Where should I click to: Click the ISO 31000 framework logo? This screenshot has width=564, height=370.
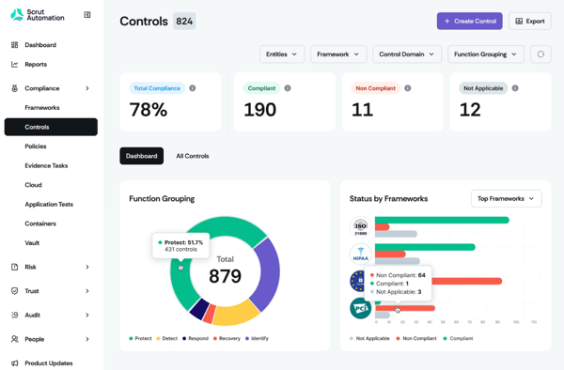coord(360,226)
